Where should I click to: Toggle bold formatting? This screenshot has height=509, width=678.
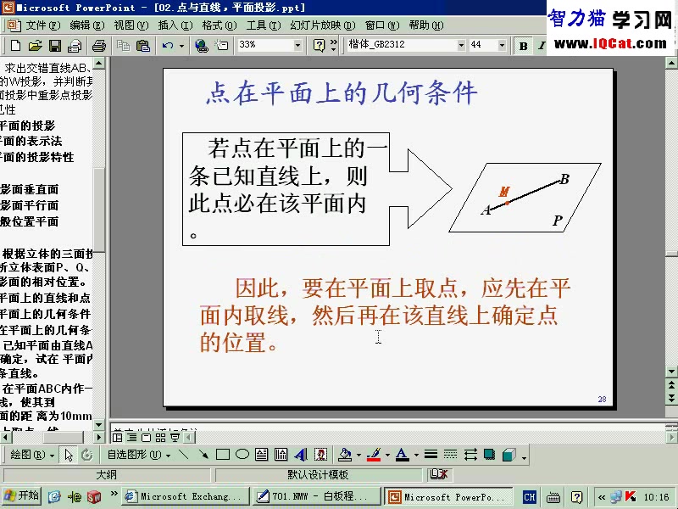[524, 47]
